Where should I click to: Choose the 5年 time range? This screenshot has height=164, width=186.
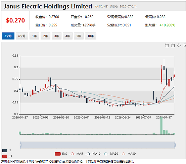(79, 36)
